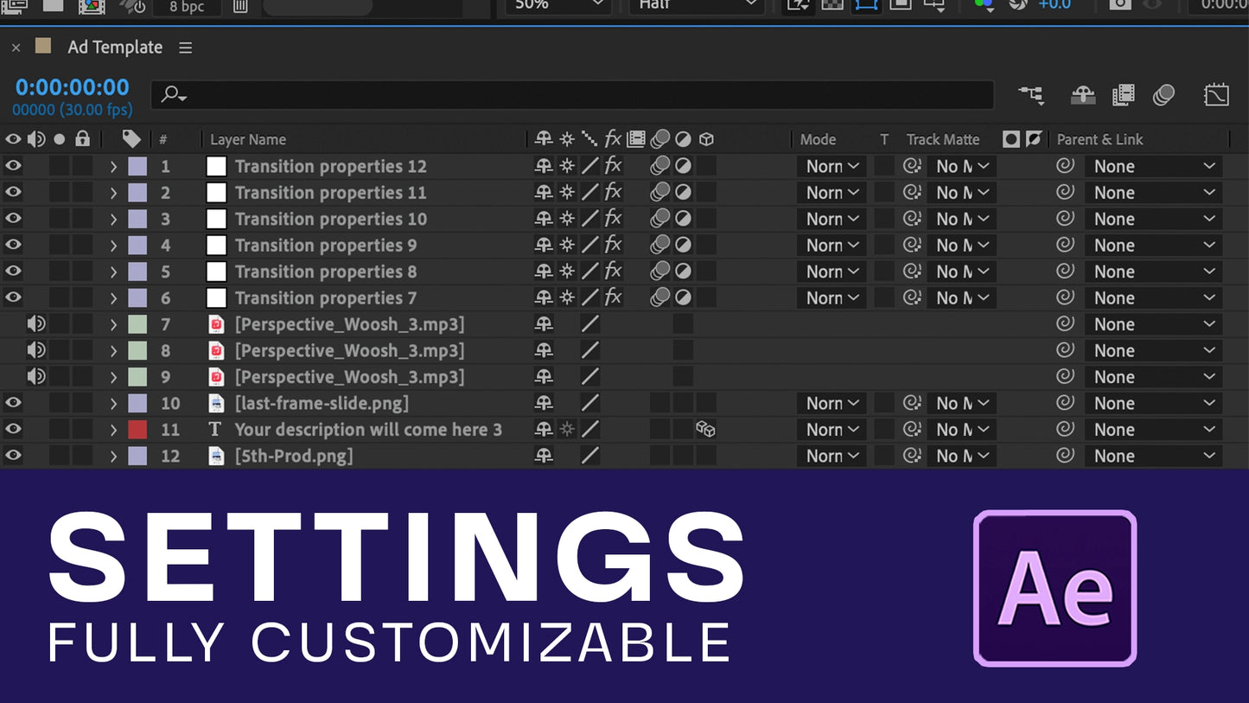Open Parent & Link dropdown for layer 11
Image resolution: width=1249 pixels, height=703 pixels.
1153,430
